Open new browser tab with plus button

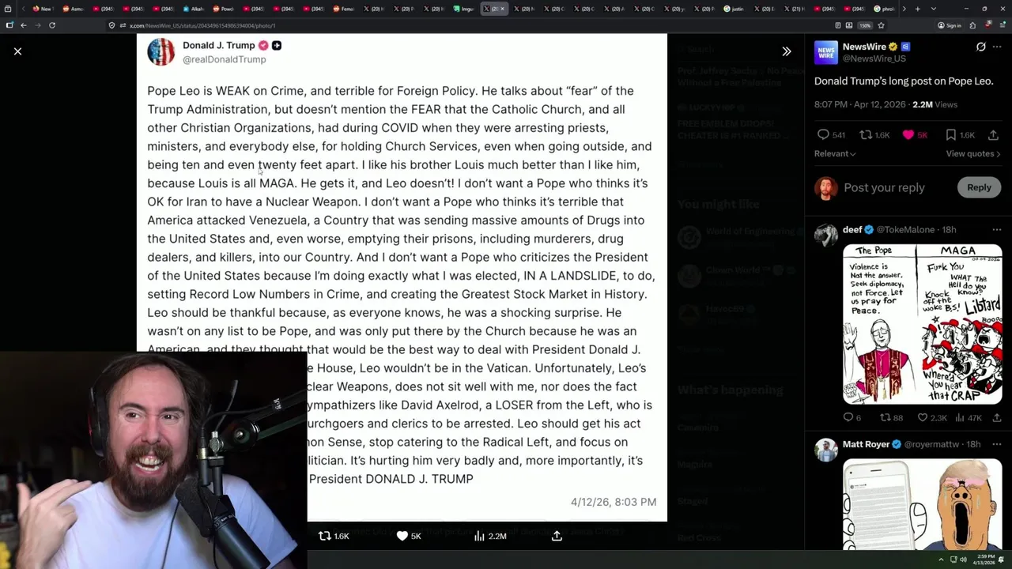click(917, 9)
